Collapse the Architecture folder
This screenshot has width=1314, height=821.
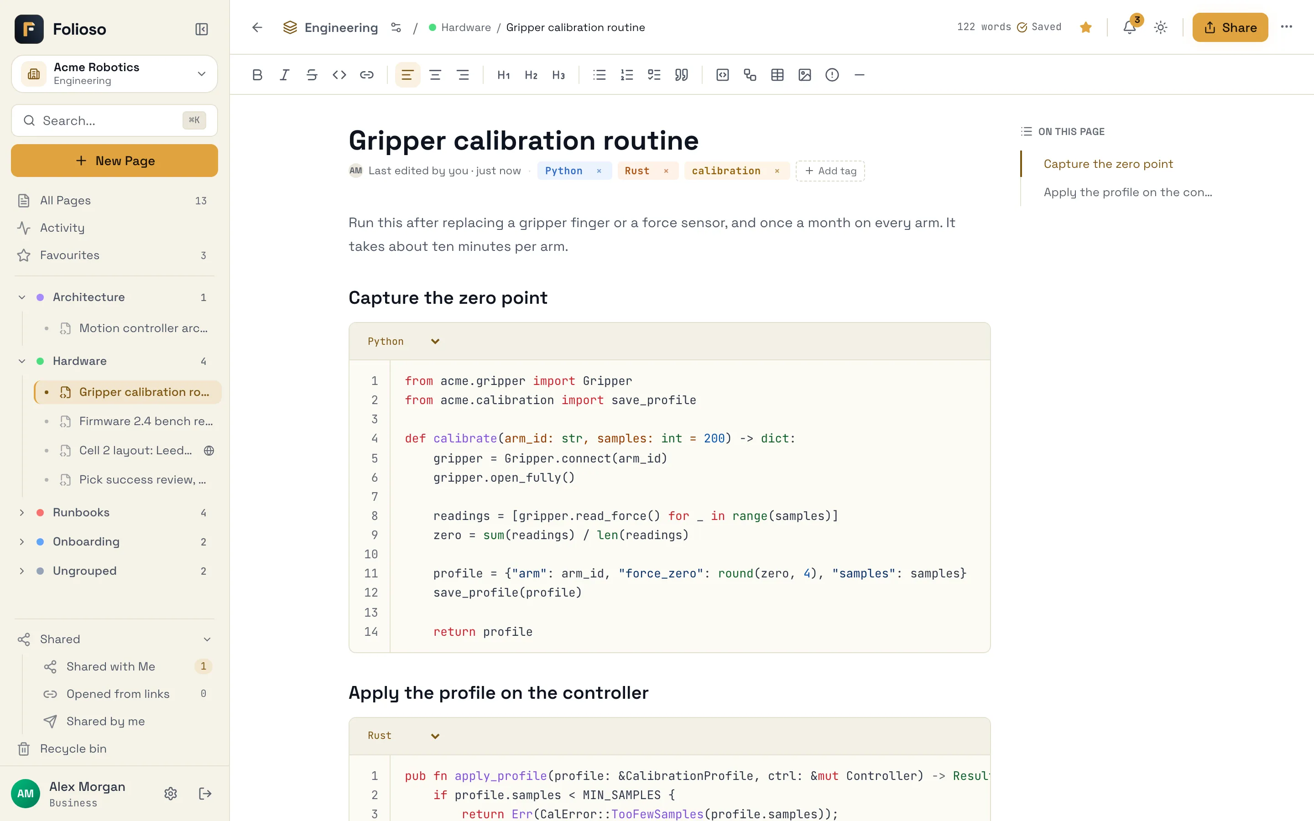(22, 297)
